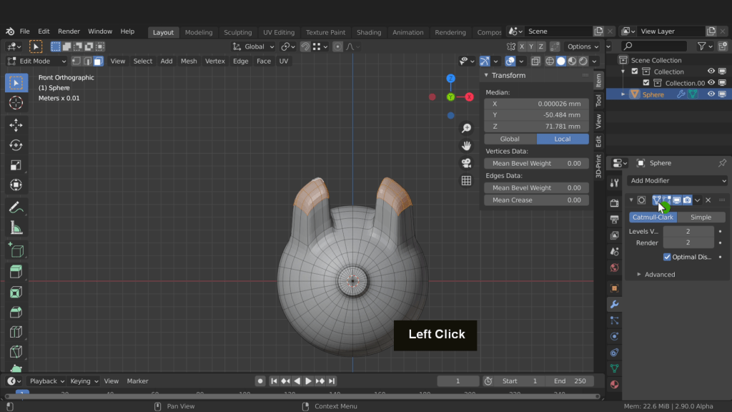Select the Move tool in toolbar
This screenshot has height=412, width=732.
pos(16,125)
